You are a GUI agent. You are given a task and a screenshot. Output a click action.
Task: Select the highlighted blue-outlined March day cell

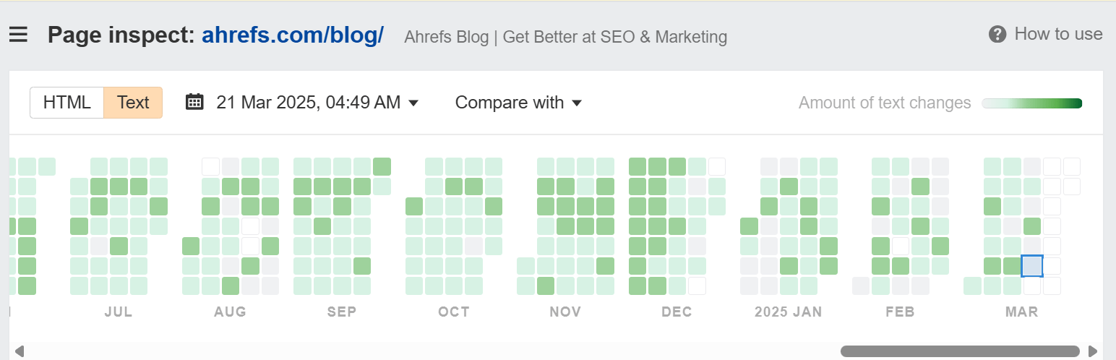coord(1031,266)
